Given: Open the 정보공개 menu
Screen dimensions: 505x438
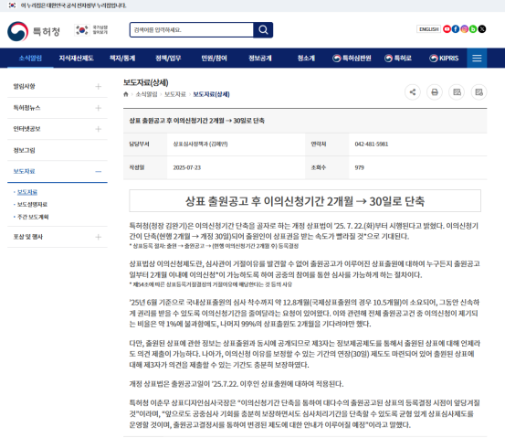Looking at the screenshot, I should pyautogui.click(x=260, y=58).
